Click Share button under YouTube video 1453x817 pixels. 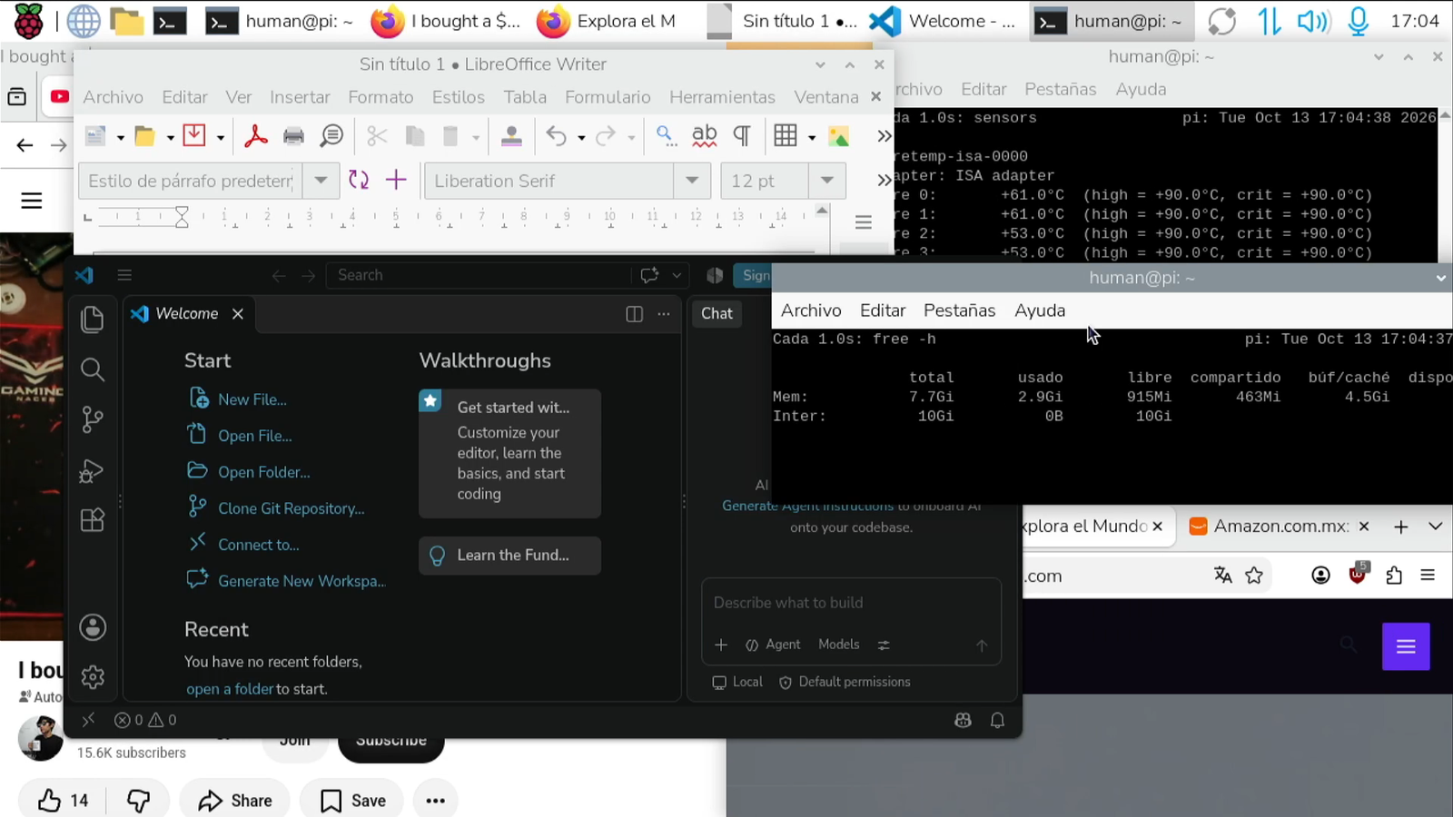point(234,800)
